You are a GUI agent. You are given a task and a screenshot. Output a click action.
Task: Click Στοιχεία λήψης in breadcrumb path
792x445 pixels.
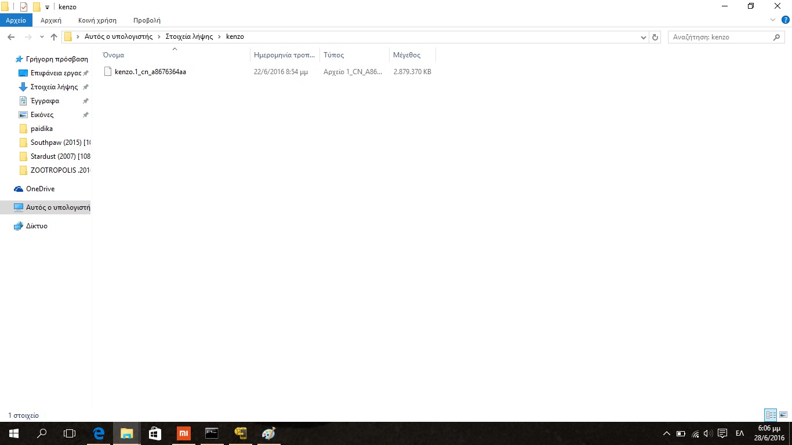tap(189, 37)
